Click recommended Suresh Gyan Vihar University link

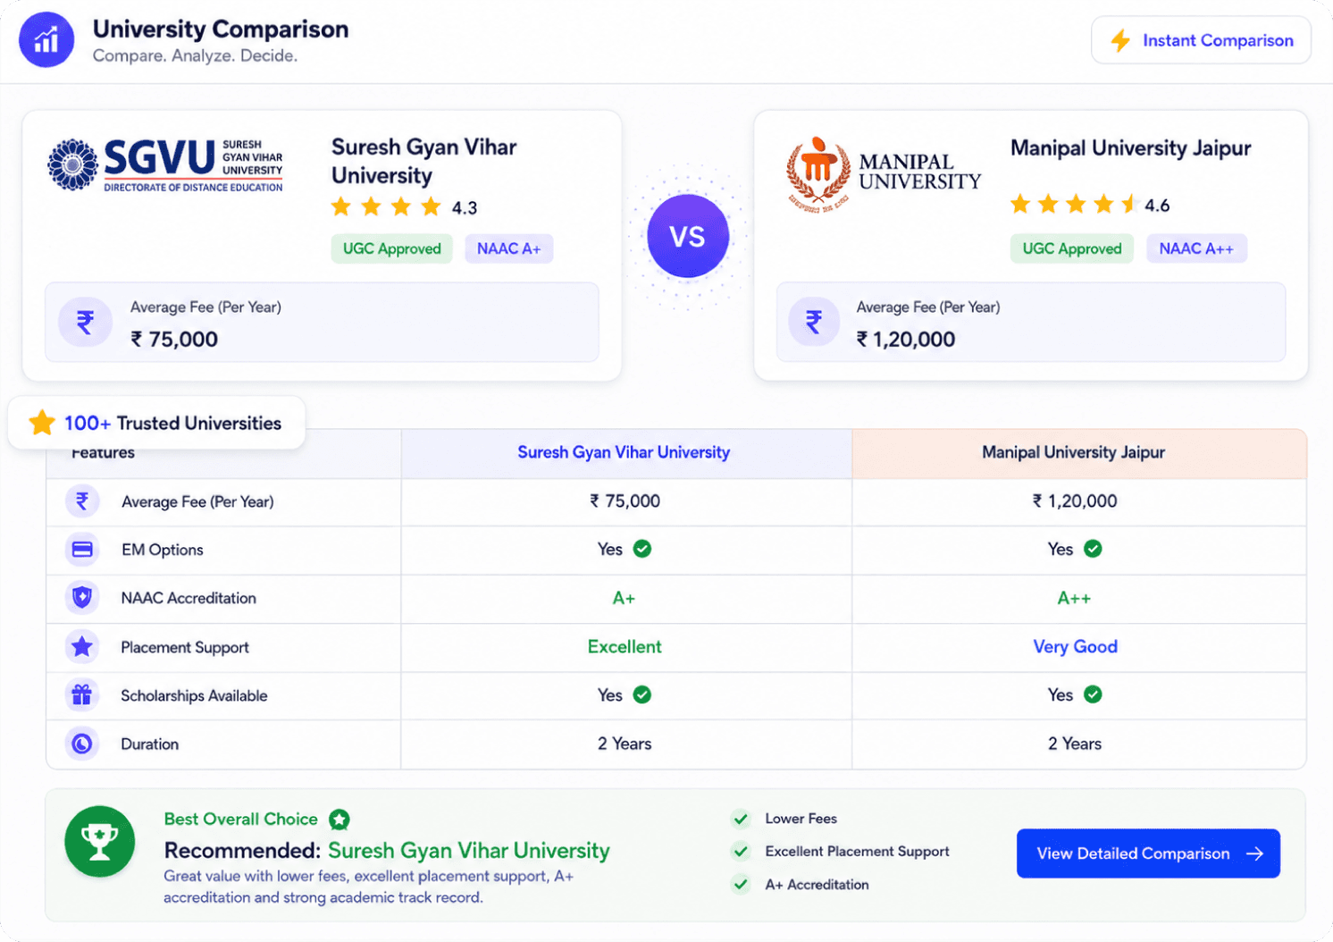(469, 851)
